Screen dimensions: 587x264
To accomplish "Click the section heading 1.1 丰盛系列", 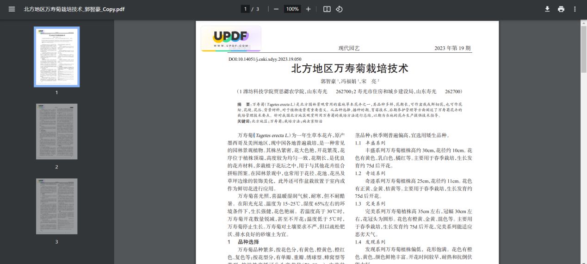I will click(x=370, y=143).
